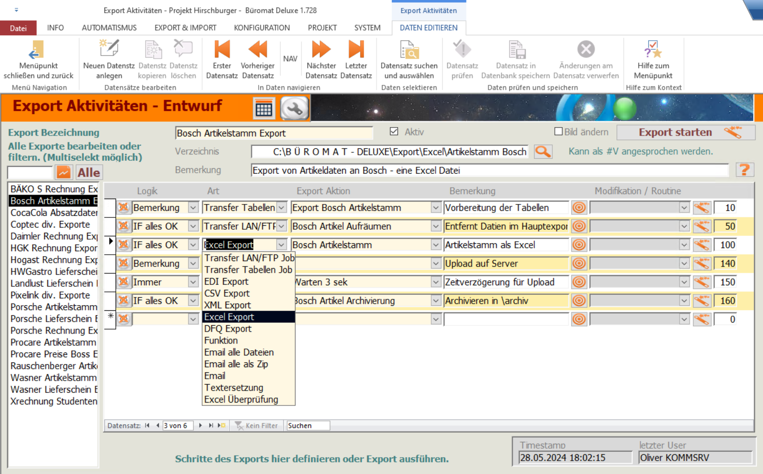Open Datensatz suchen und auswählen
Screen dimensions: 763x474
(x=409, y=50)
